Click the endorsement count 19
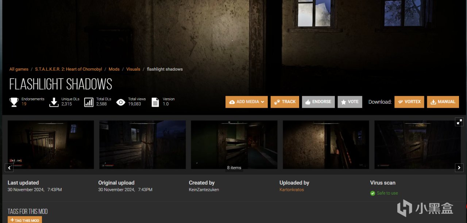The height and width of the screenshot is (223, 467). pos(24,104)
